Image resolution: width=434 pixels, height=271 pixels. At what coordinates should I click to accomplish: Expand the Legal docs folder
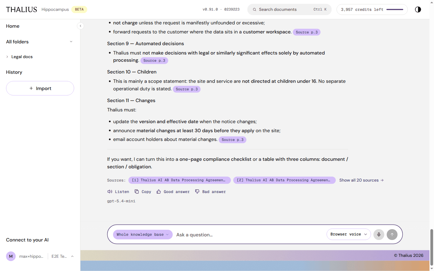point(7,57)
